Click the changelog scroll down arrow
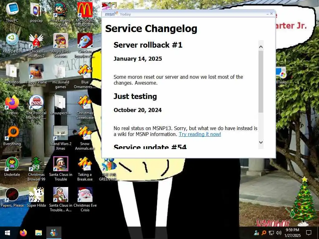The height and width of the screenshot is (239, 319). [x=261, y=142]
